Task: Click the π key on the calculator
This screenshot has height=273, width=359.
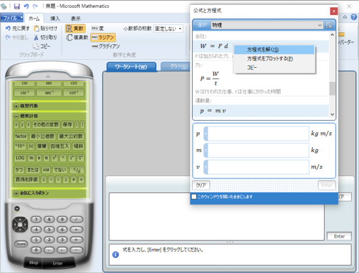Action: click(46, 158)
